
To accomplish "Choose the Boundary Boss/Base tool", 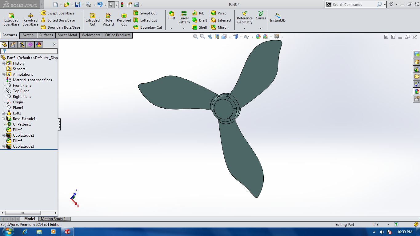I will (x=61, y=27).
